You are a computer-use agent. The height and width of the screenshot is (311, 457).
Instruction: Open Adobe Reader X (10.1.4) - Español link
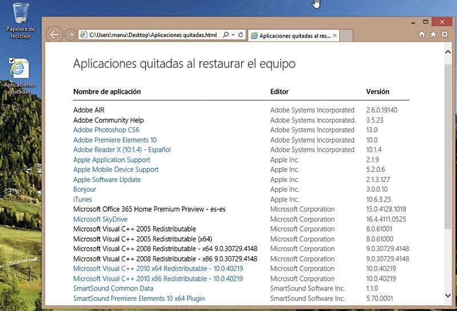(122, 150)
